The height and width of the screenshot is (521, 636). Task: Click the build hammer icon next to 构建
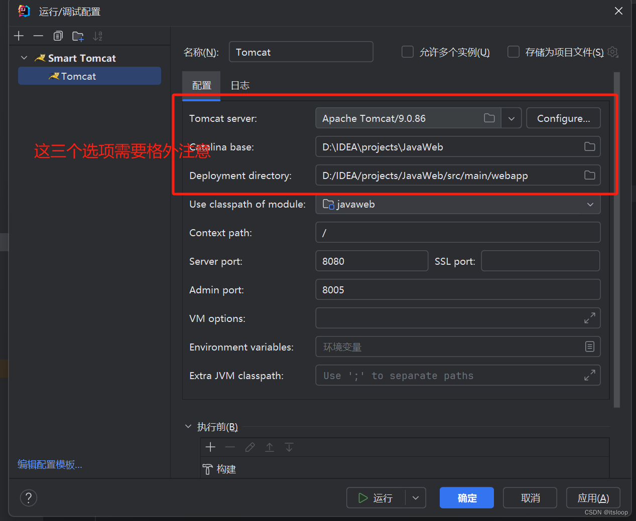coord(208,469)
